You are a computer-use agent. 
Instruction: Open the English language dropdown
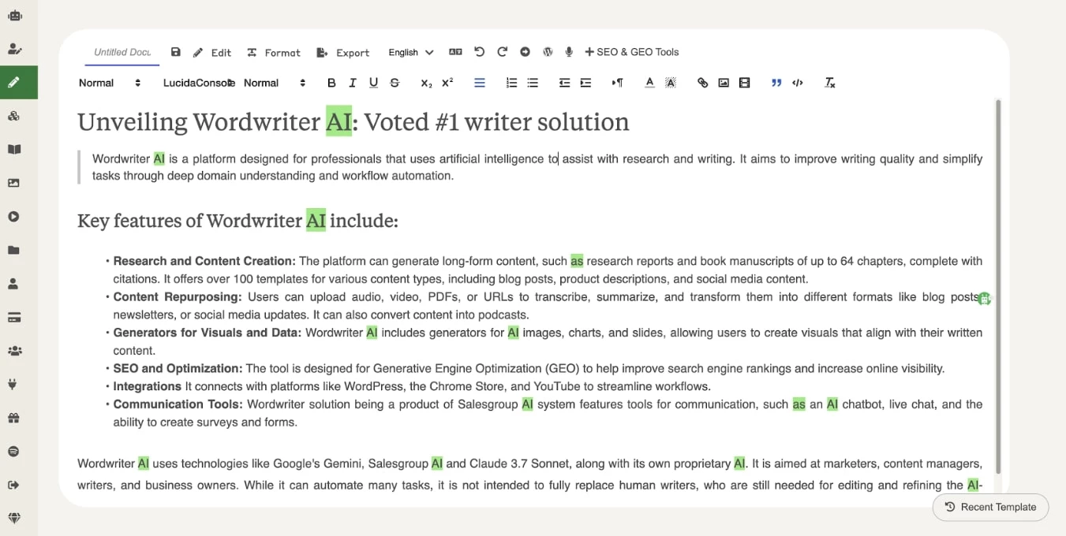[x=411, y=52]
